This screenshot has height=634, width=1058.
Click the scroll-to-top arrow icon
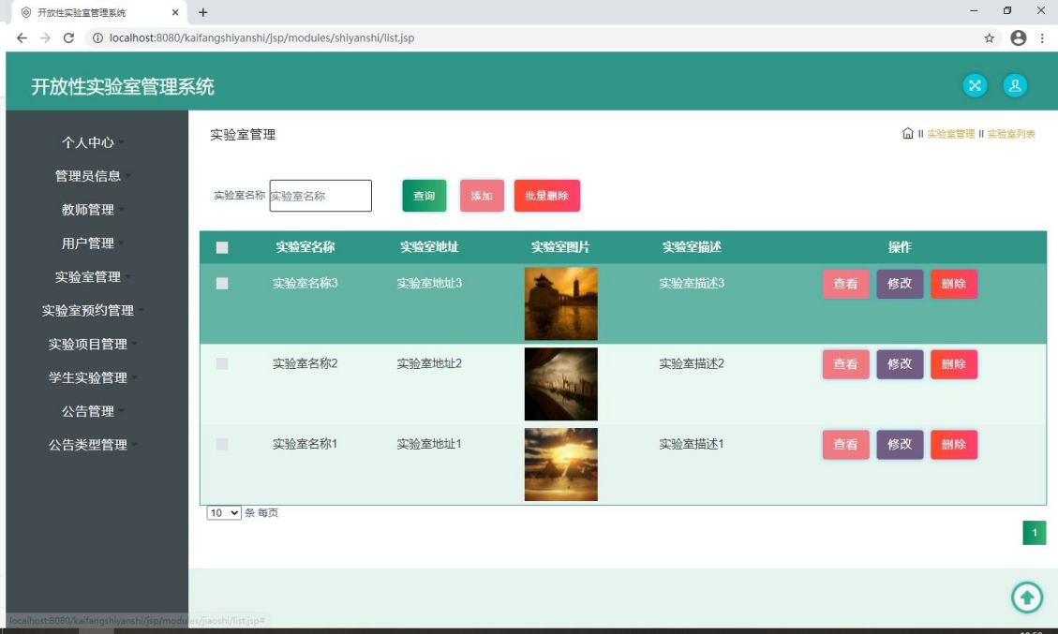click(x=1027, y=597)
